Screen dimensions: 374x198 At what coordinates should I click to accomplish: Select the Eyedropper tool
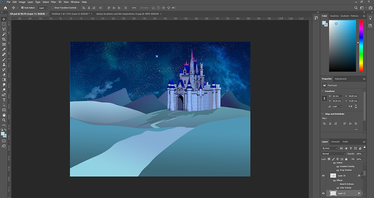click(4, 49)
